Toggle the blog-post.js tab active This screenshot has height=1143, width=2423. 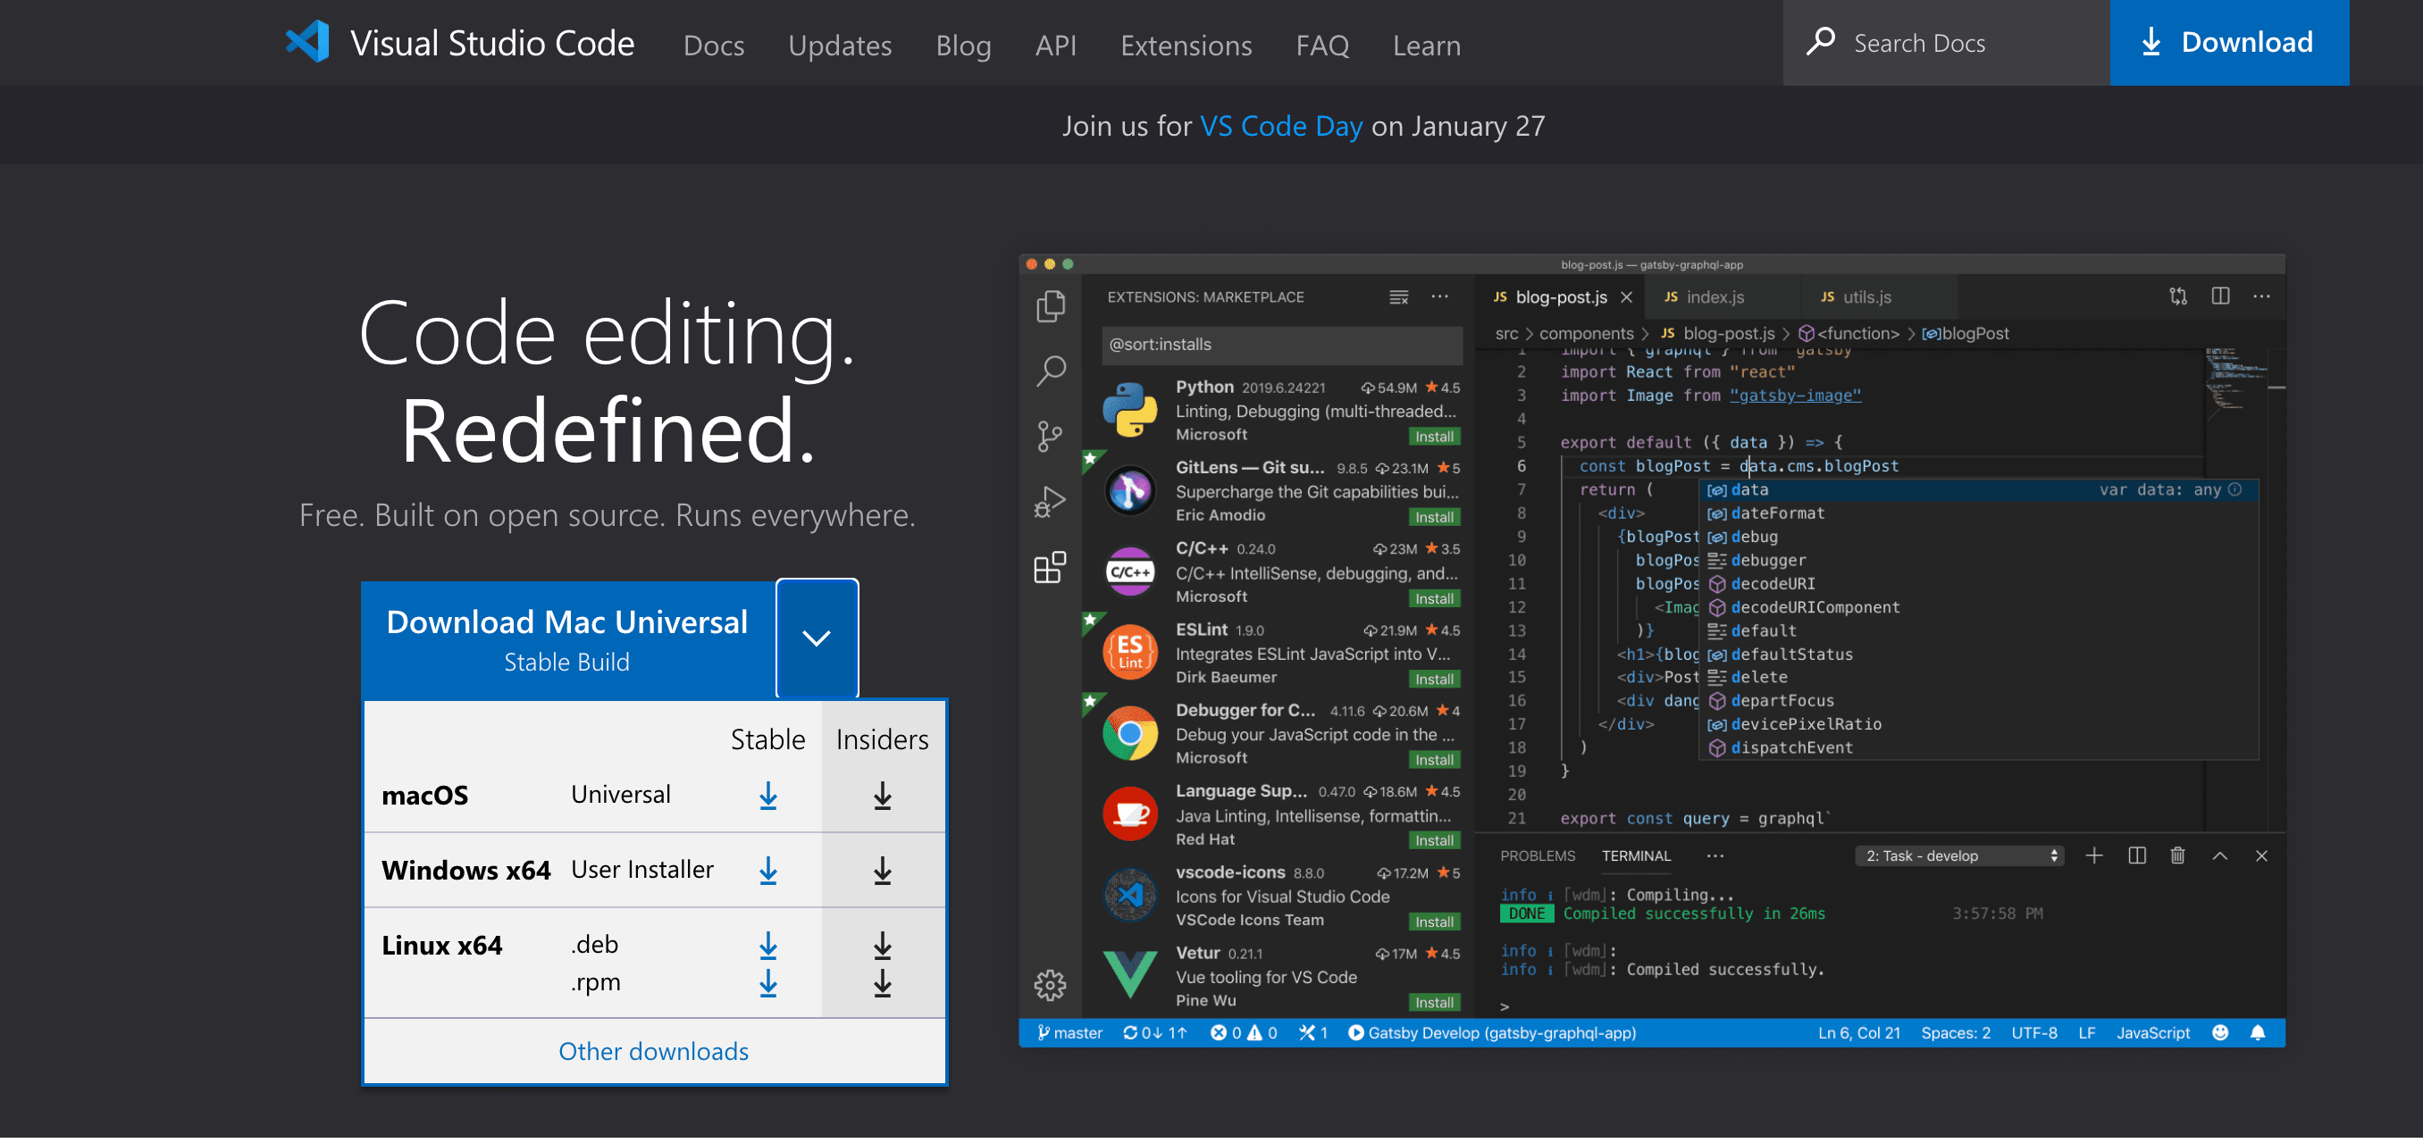click(x=1561, y=296)
